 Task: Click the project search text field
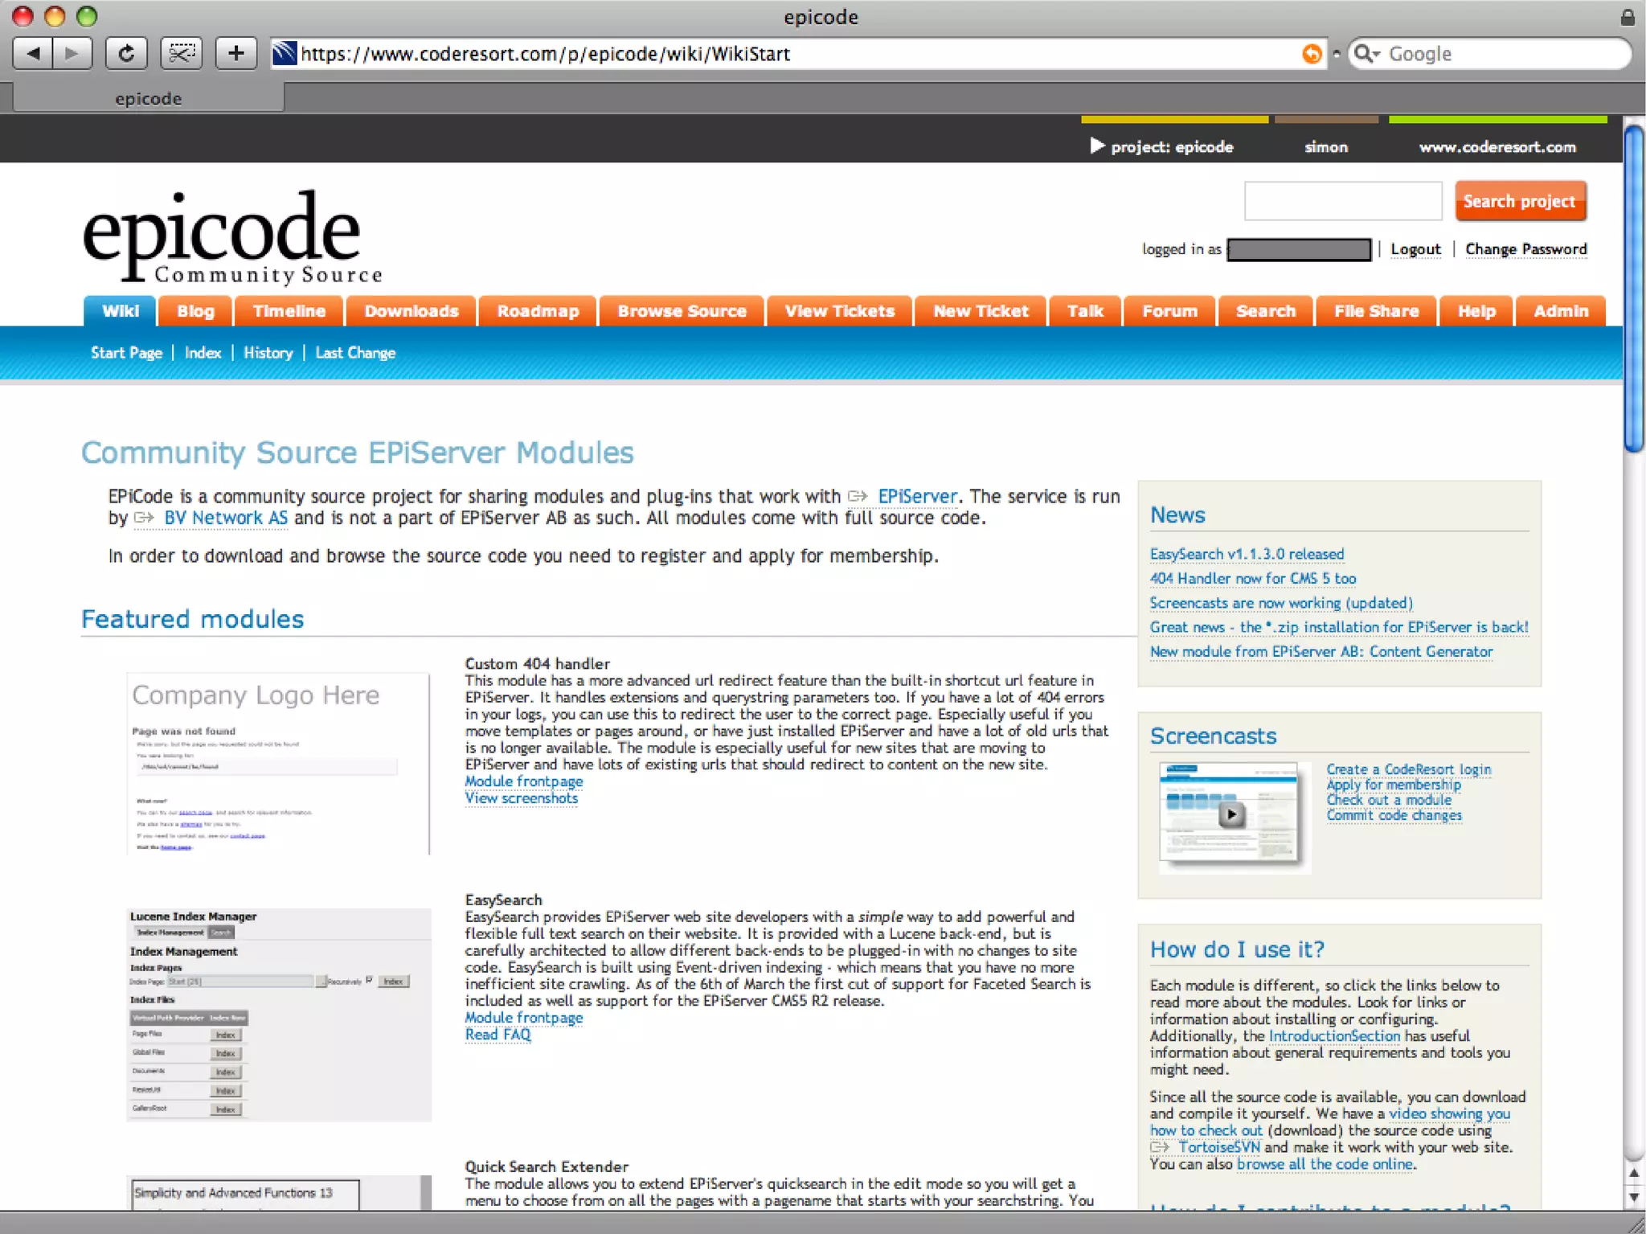click(x=1342, y=201)
